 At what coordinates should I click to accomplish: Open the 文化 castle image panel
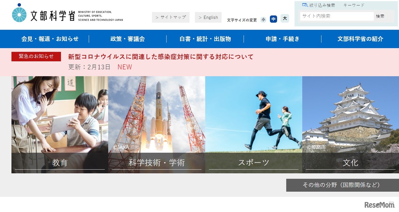[x=350, y=124]
